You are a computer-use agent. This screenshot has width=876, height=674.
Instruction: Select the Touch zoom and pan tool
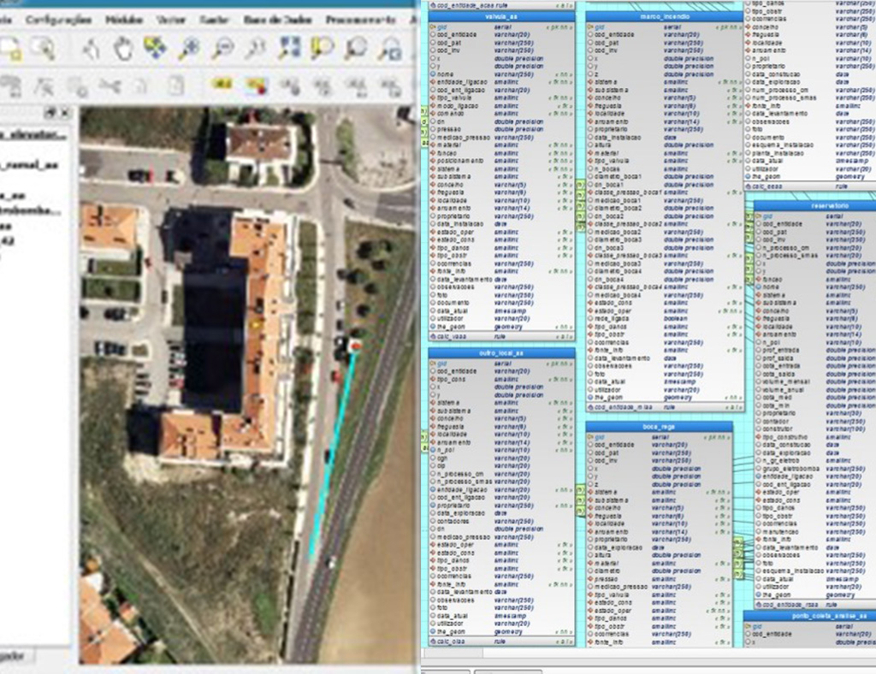[x=91, y=49]
